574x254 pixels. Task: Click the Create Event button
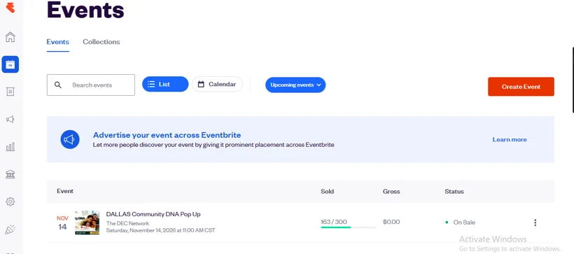pos(521,87)
